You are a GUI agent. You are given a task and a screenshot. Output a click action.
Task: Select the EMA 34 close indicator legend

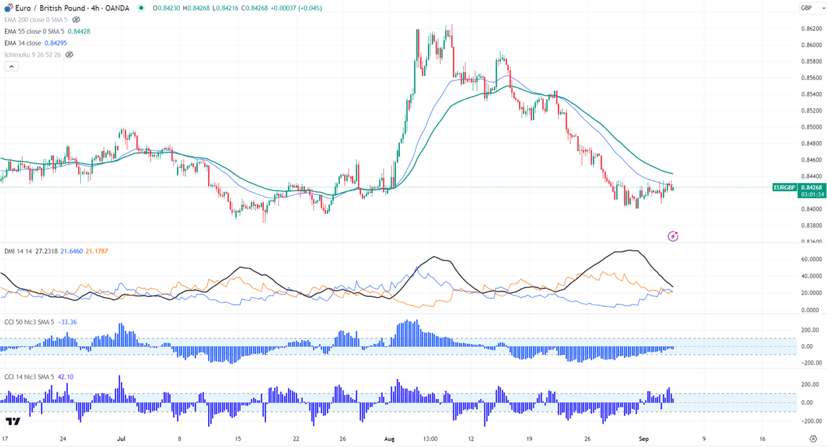(x=23, y=43)
